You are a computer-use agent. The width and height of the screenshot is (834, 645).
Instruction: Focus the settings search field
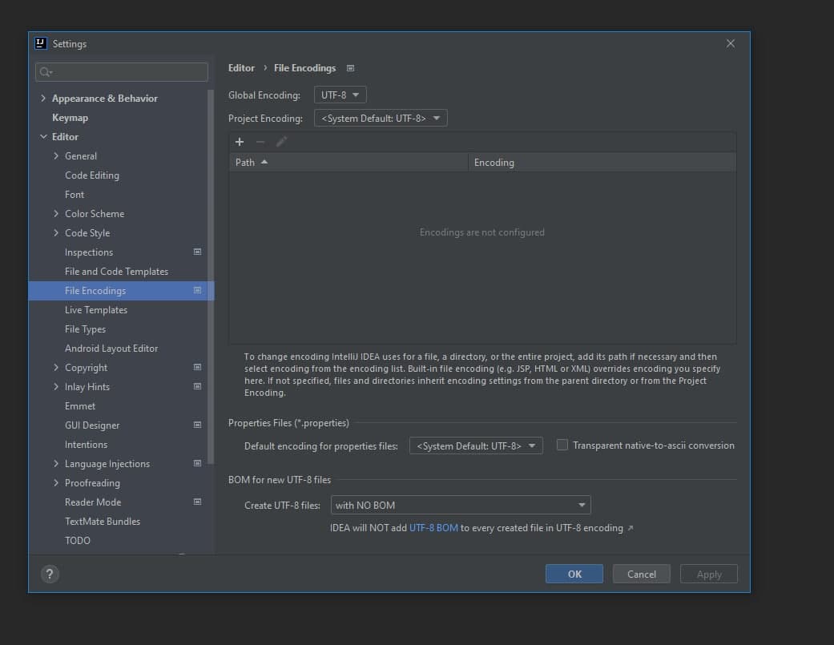click(122, 72)
